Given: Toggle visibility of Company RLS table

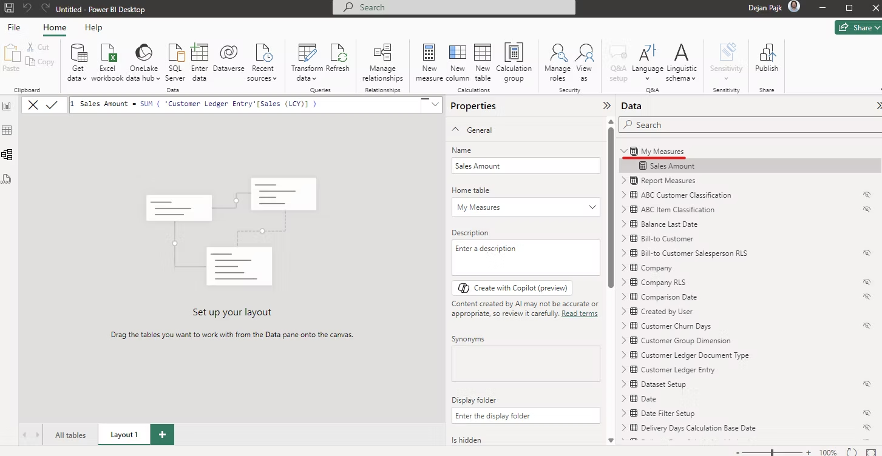Looking at the screenshot, I should [x=867, y=282].
